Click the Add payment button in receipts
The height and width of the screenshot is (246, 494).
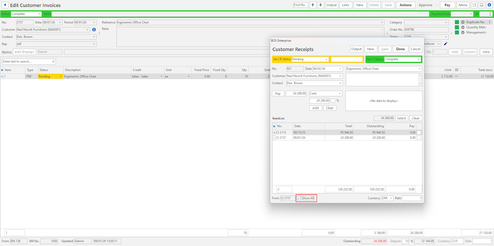coord(315,108)
